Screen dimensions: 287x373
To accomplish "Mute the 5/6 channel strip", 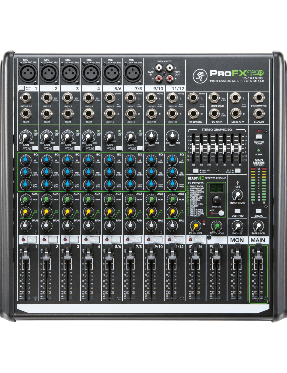I will pos(115,240).
